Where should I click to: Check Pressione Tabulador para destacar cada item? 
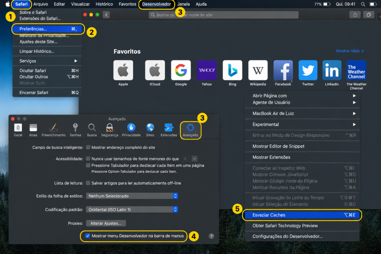click(x=88, y=165)
